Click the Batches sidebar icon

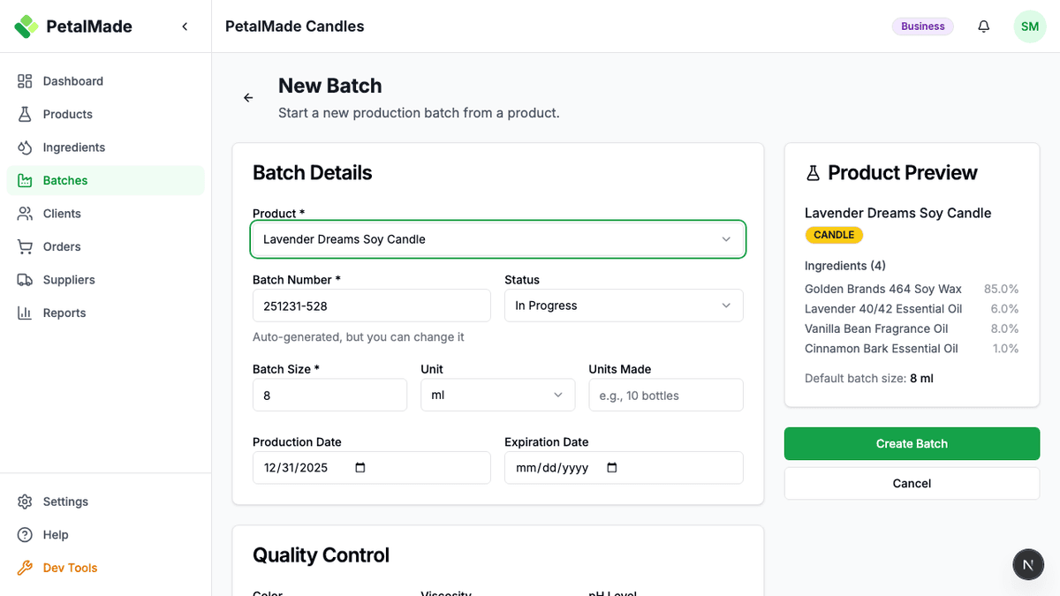coord(26,180)
